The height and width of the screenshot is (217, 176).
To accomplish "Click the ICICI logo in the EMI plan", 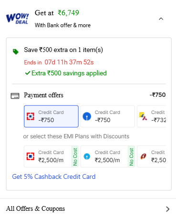I will point(143,156).
